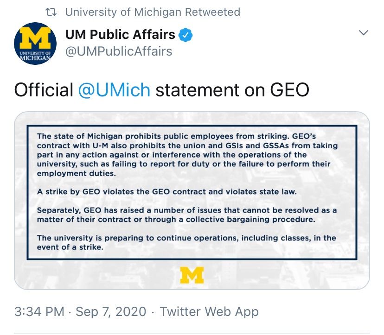This screenshot has width=384, height=335.
Task: Expand the tweet options chevron
Action: (364, 33)
